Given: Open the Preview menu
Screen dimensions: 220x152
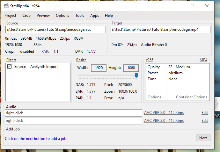Looking at the screenshot, I should 43,16.
